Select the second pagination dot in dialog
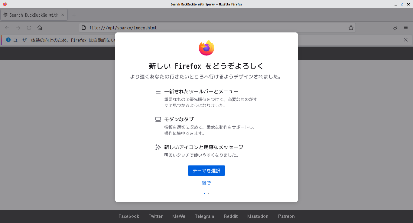 tap(208, 193)
